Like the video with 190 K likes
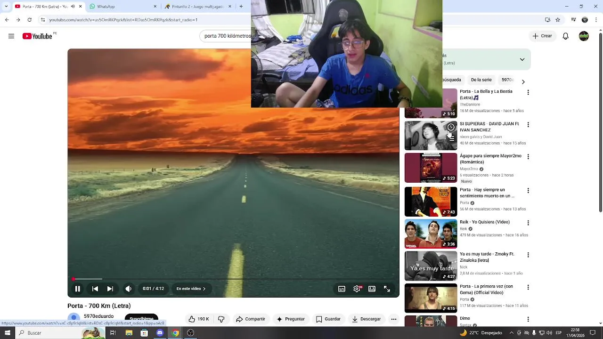 (x=199, y=319)
